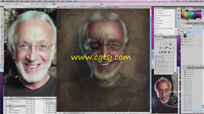Hide Group 2 copy layer visibility
This screenshot has width=204, height=114.
point(182,36)
